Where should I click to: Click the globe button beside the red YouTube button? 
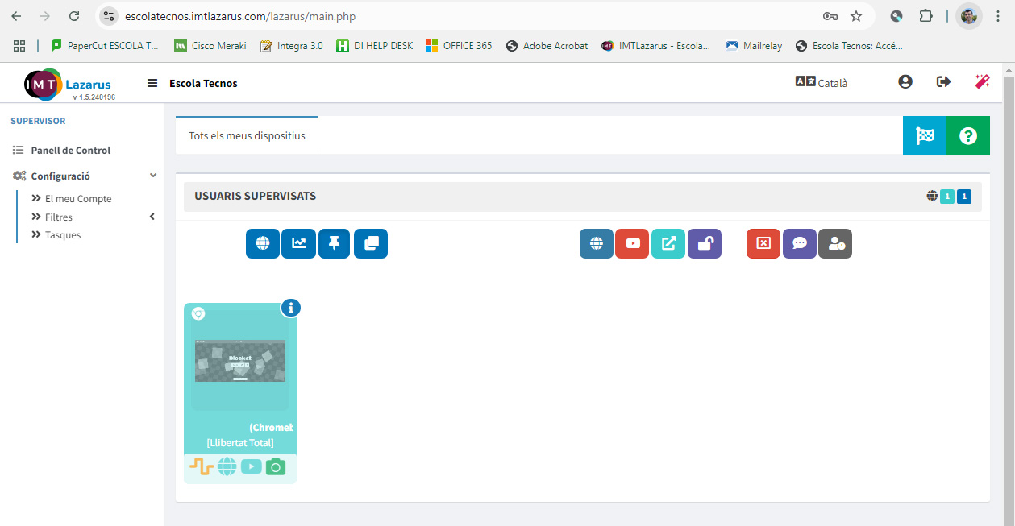pyautogui.click(x=597, y=243)
